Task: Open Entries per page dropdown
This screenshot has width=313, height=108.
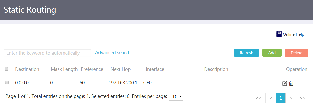Action: (176, 97)
